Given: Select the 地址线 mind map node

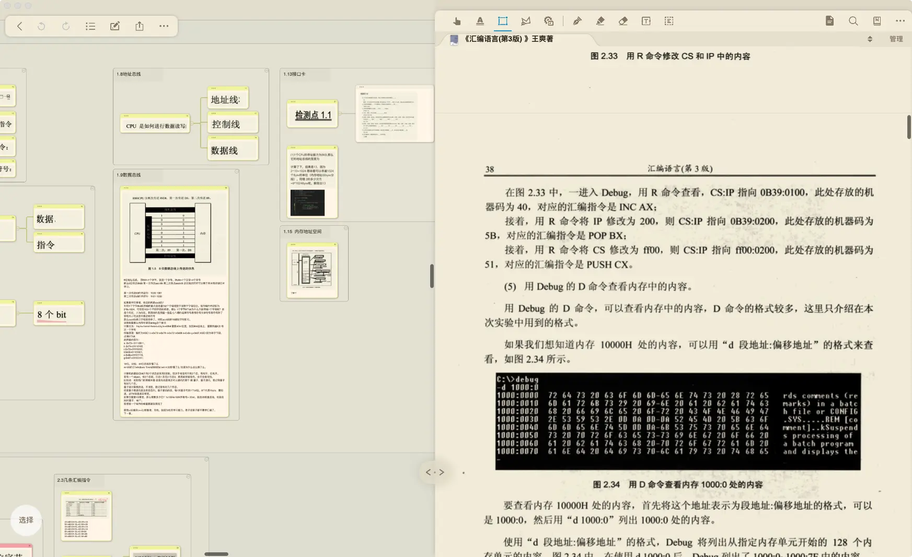Looking at the screenshot, I should click(228, 99).
